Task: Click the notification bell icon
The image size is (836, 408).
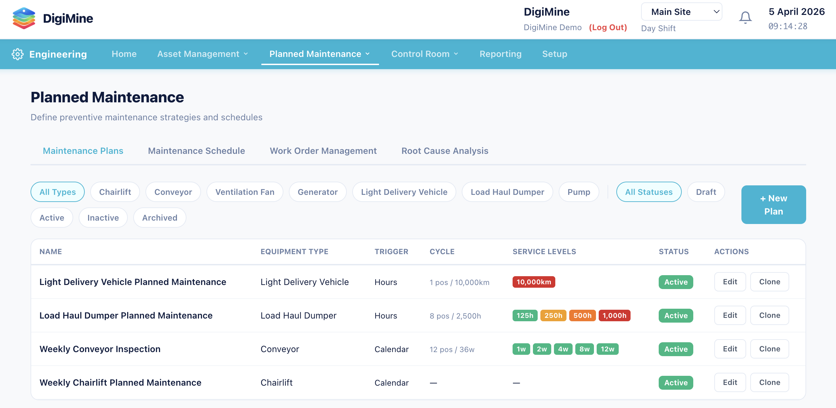Action: tap(745, 18)
